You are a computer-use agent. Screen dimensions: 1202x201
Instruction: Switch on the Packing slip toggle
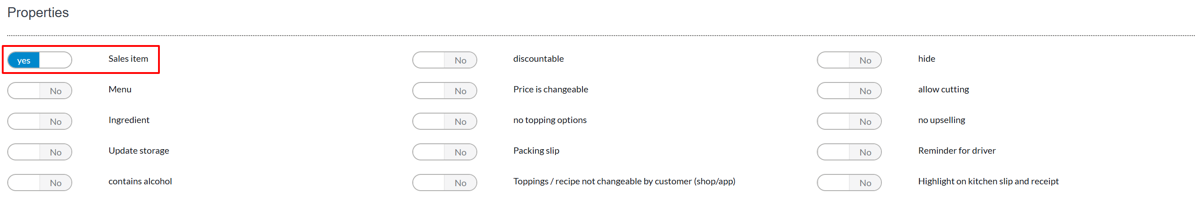444,152
